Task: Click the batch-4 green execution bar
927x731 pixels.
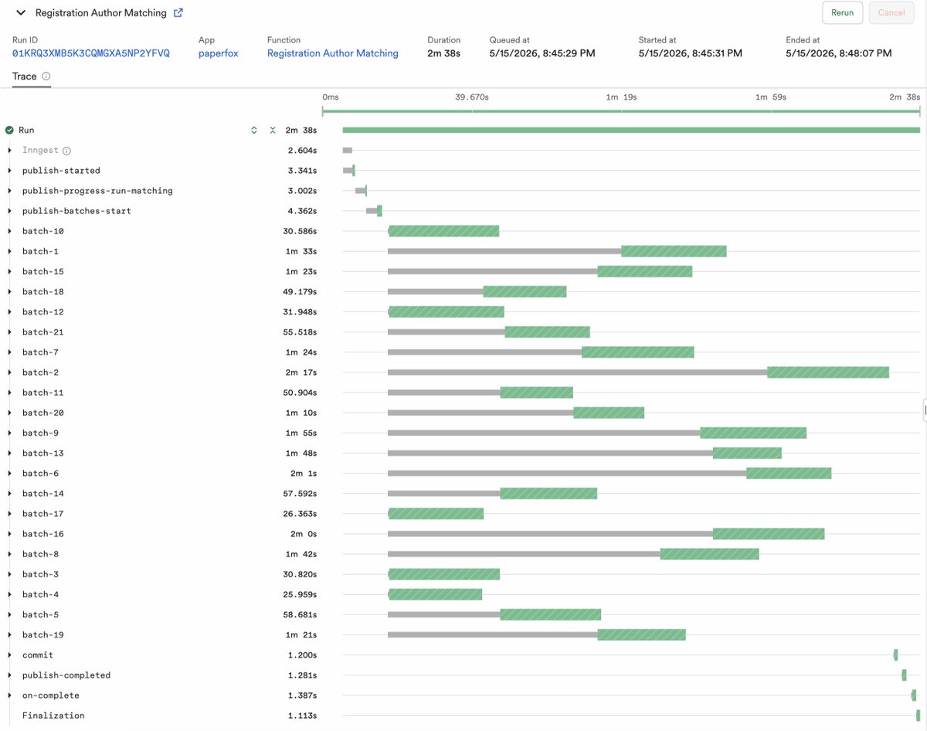Action: 435,594
